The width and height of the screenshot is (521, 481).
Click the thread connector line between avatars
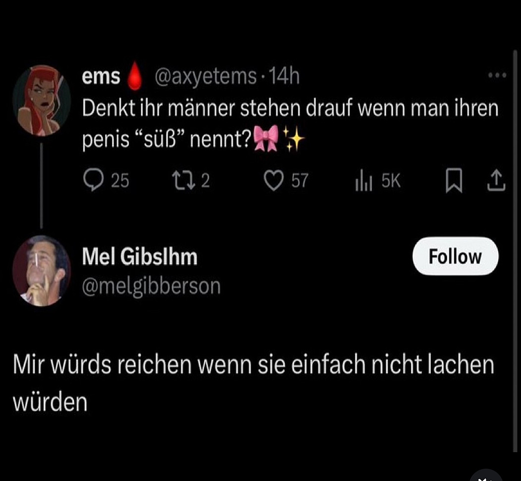[x=42, y=185]
